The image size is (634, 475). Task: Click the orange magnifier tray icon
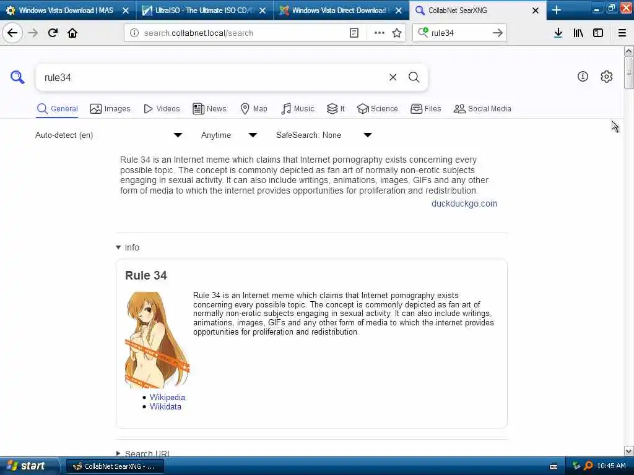[588, 466]
